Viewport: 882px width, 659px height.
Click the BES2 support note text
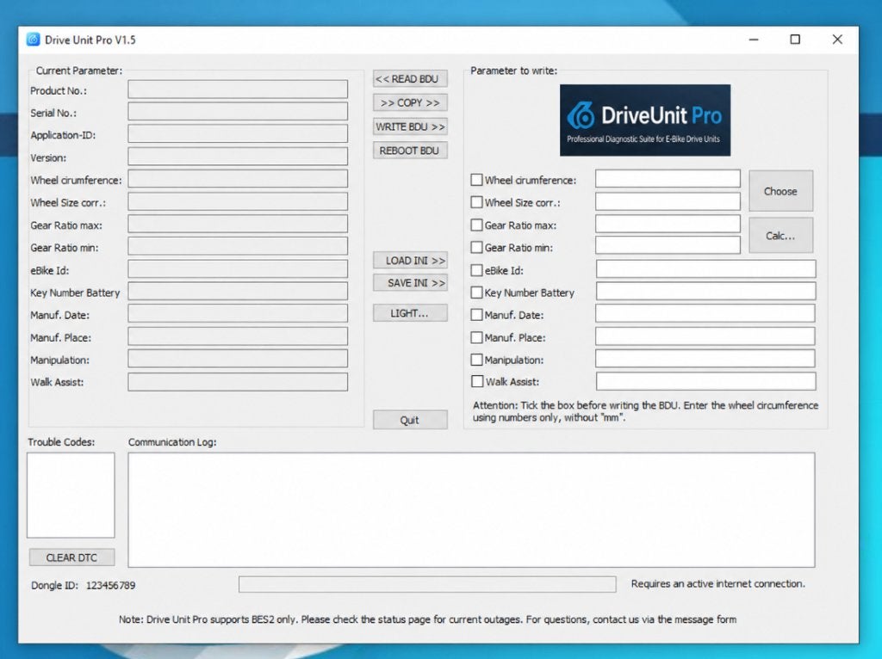coord(427,619)
